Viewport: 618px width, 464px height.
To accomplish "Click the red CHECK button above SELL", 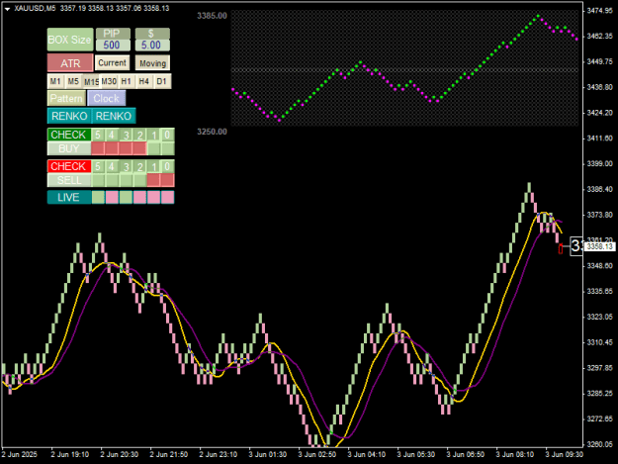I will (x=69, y=166).
